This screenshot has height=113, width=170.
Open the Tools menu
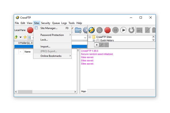point(71,23)
